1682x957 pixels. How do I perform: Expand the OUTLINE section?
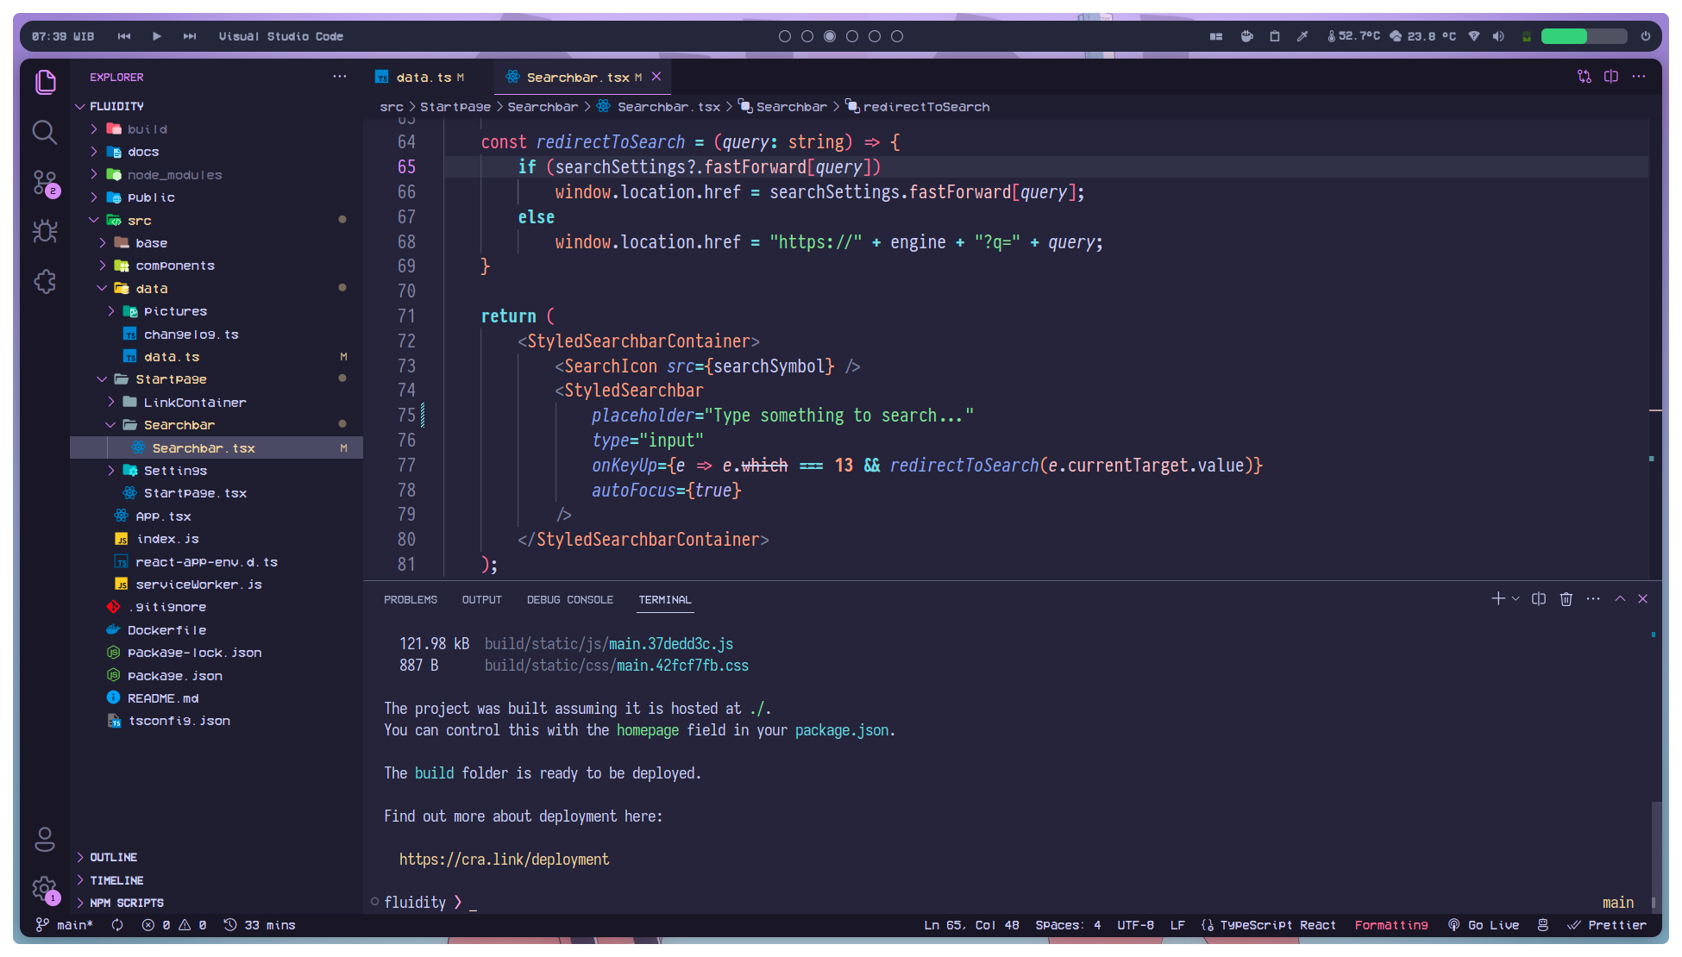113,857
